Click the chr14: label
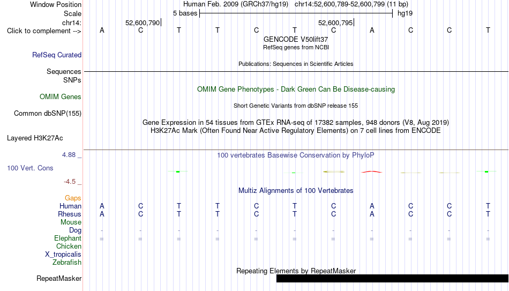Image resolution: width=509 pixels, height=291 pixels. point(71,23)
